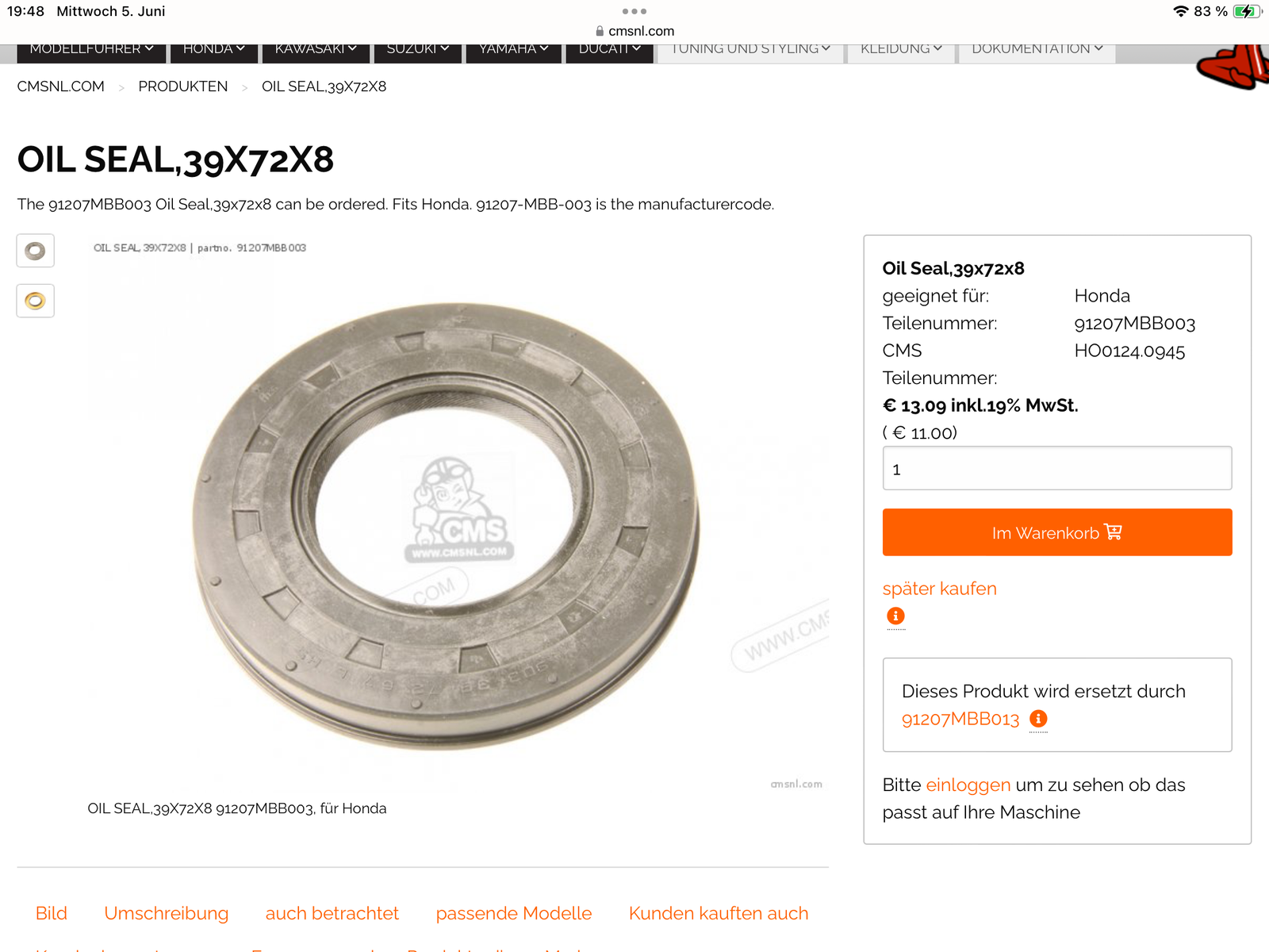1269x952 pixels.
Task: Click the später kaufen link
Action: click(940, 589)
